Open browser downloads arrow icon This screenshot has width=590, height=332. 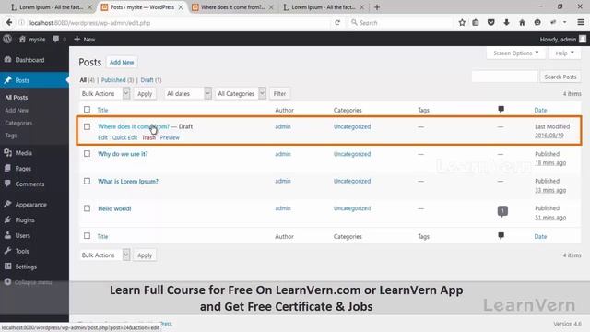point(506,22)
